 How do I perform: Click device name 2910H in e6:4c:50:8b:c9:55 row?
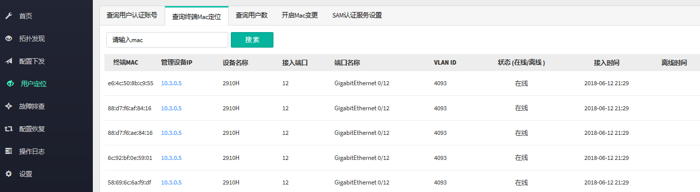pyautogui.click(x=231, y=83)
